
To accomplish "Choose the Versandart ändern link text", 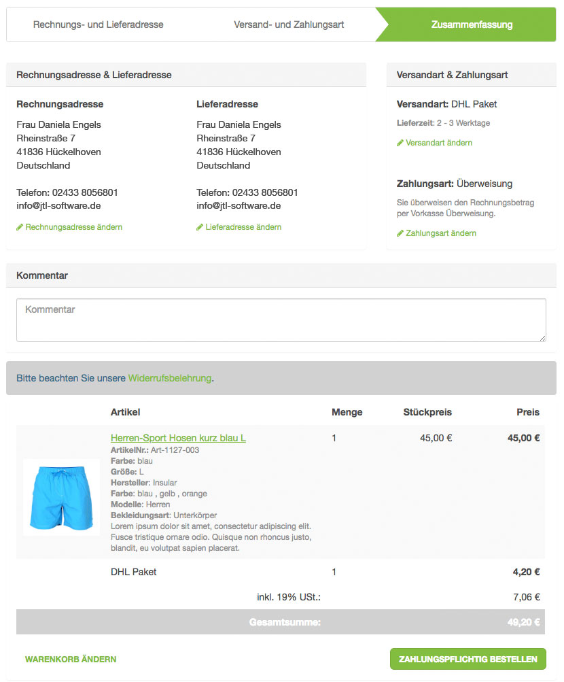I will [x=439, y=143].
